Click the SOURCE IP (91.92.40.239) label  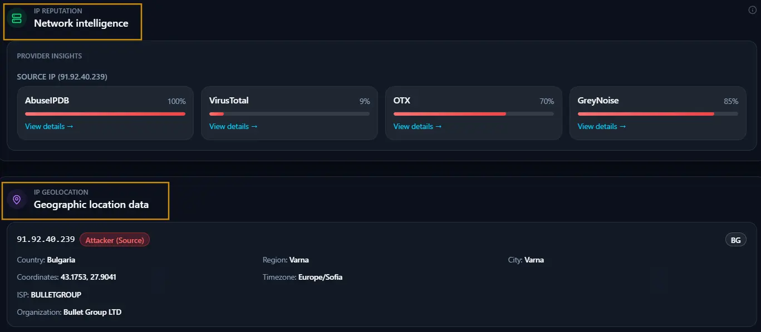pyautogui.click(x=62, y=77)
